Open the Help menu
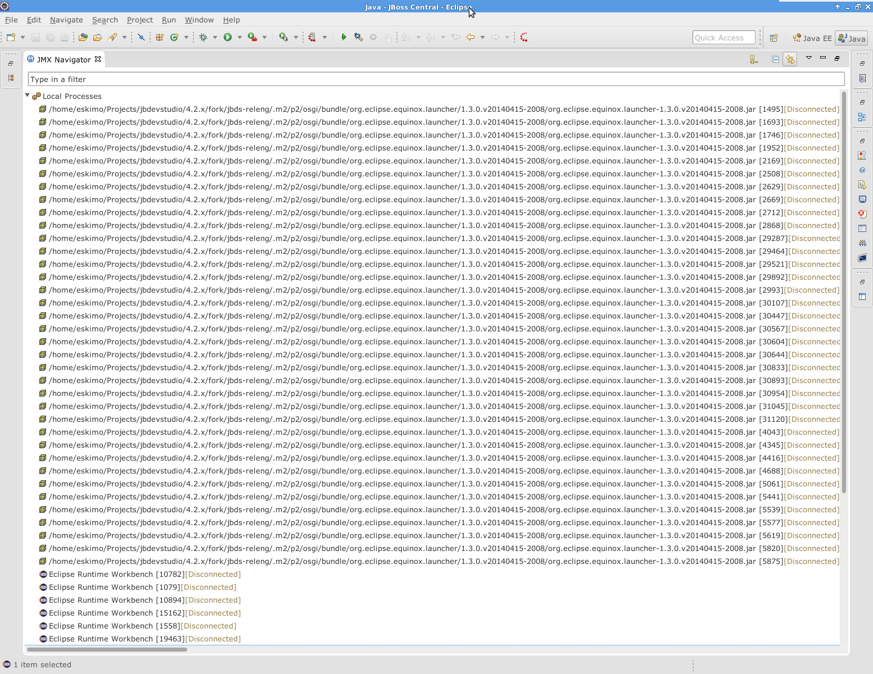Image resolution: width=873 pixels, height=674 pixels. (232, 20)
